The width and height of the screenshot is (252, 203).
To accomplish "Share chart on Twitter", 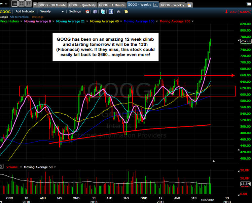I will (x=103, y=11).
